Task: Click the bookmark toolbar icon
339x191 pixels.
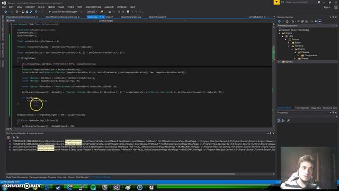Action: pyautogui.click(x=128, y=12)
